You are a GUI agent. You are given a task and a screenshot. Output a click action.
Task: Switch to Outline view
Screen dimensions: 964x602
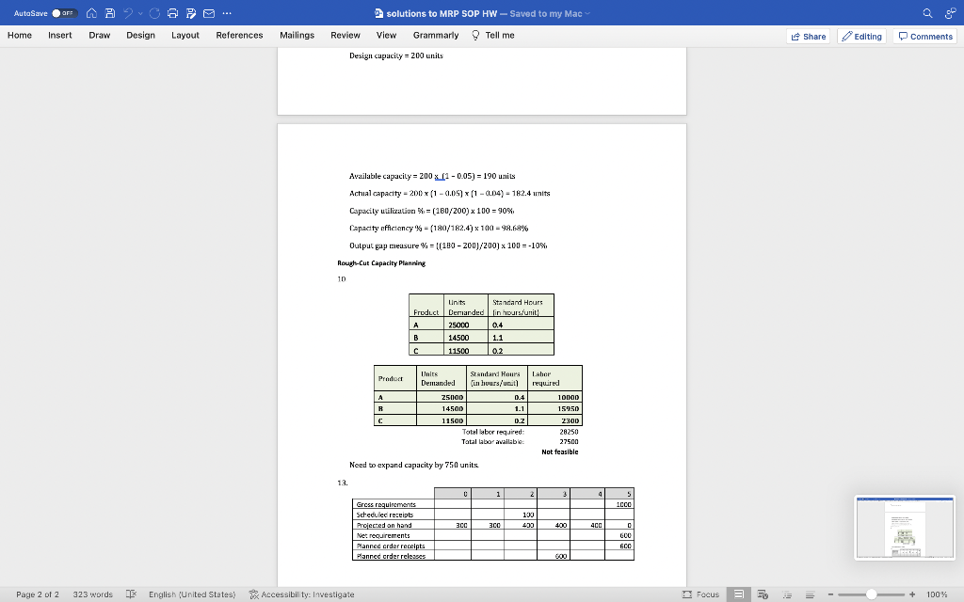tap(787, 594)
